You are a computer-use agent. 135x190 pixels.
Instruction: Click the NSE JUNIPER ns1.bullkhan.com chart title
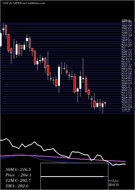pyautogui.click(x=24, y=3)
